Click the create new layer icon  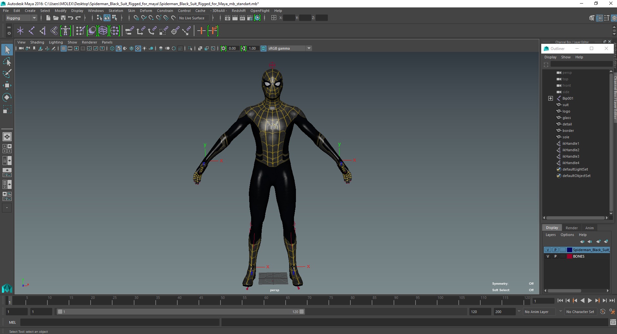coord(598,241)
